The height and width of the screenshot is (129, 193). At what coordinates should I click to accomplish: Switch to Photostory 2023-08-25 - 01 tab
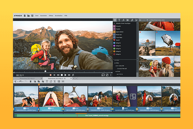56,78
